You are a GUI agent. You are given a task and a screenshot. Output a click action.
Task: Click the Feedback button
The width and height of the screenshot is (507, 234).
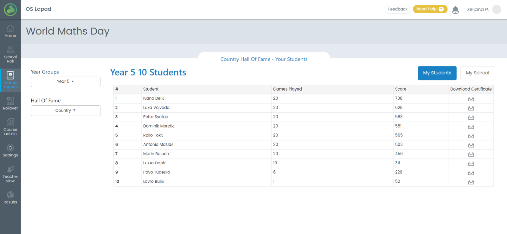tap(398, 9)
